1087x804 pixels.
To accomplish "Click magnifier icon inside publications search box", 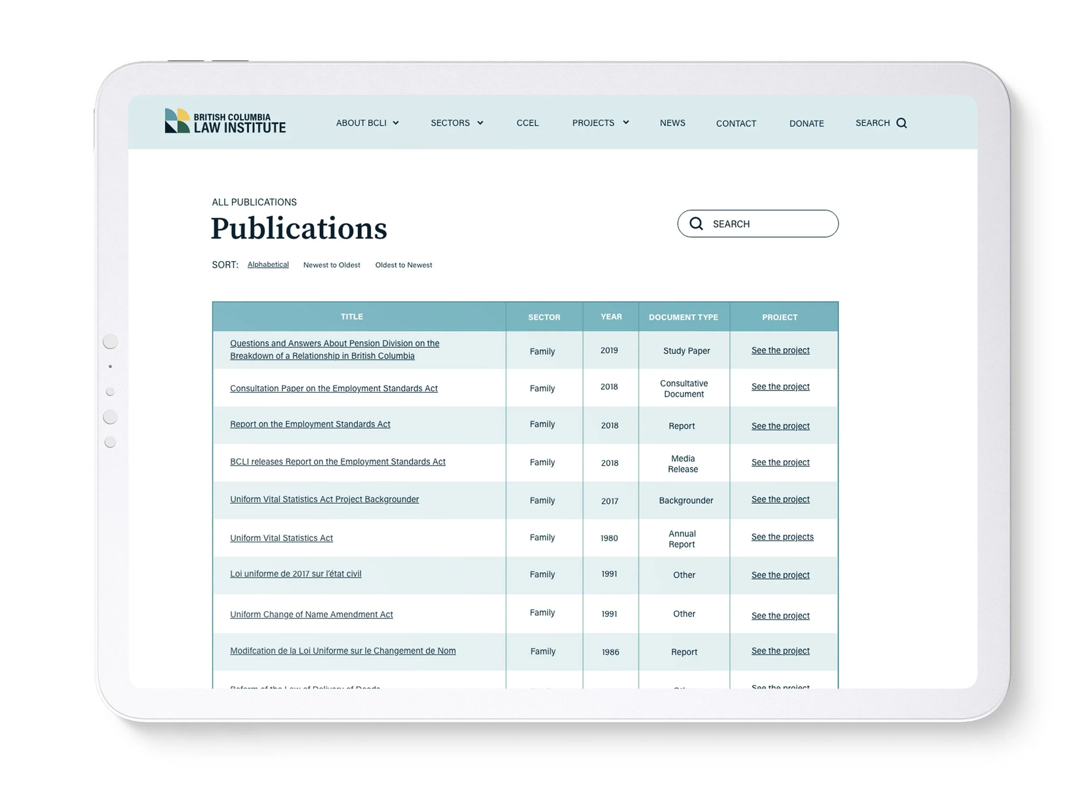I will tap(696, 224).
